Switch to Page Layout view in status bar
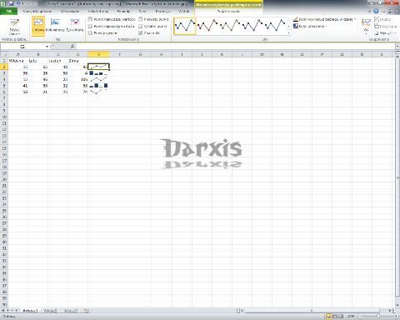This screenshot has height=320, width=400. tap(335, 317)
